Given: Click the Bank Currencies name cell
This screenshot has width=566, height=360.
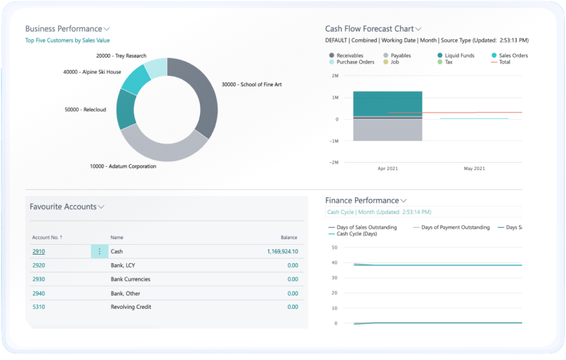Looking at the screenshot, I should [130, 279].
